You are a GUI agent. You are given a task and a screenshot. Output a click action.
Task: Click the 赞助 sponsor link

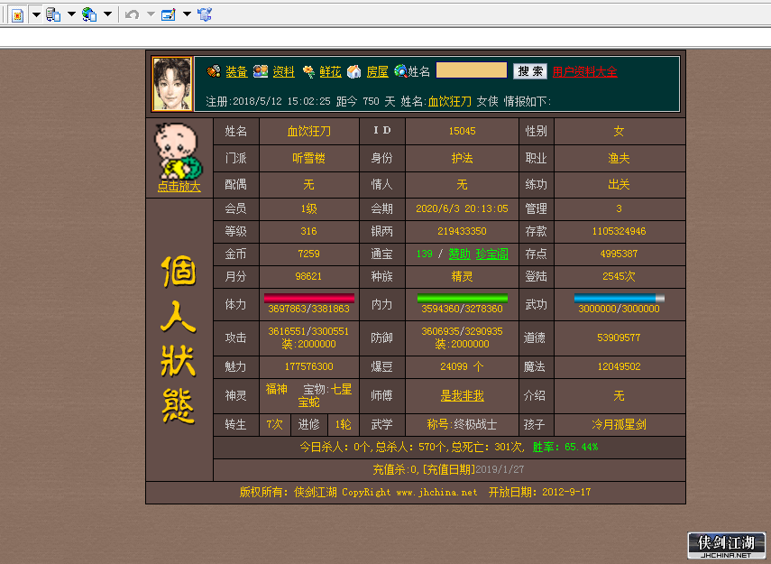click(460, 254)
